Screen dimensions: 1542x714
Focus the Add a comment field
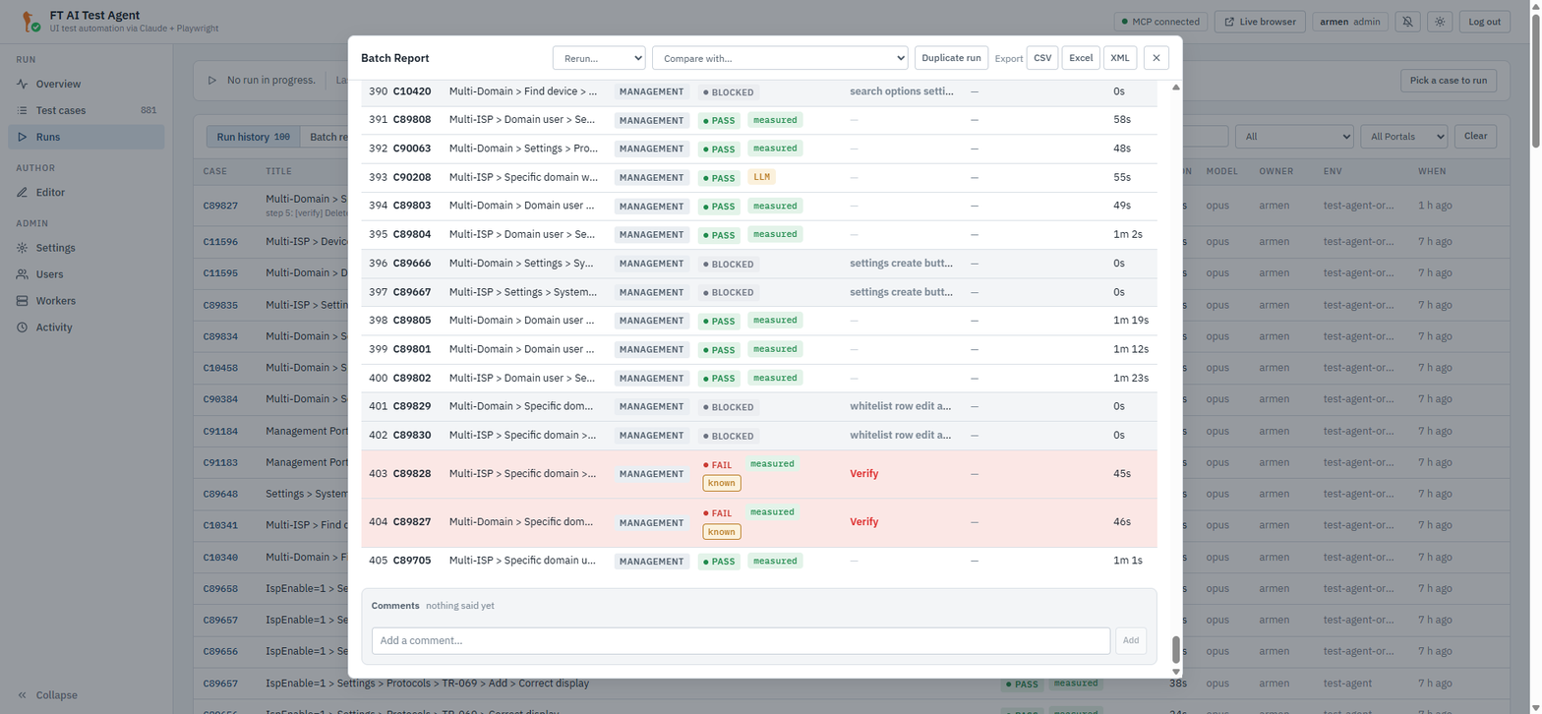pyautogui.click(x=741, y=640)
